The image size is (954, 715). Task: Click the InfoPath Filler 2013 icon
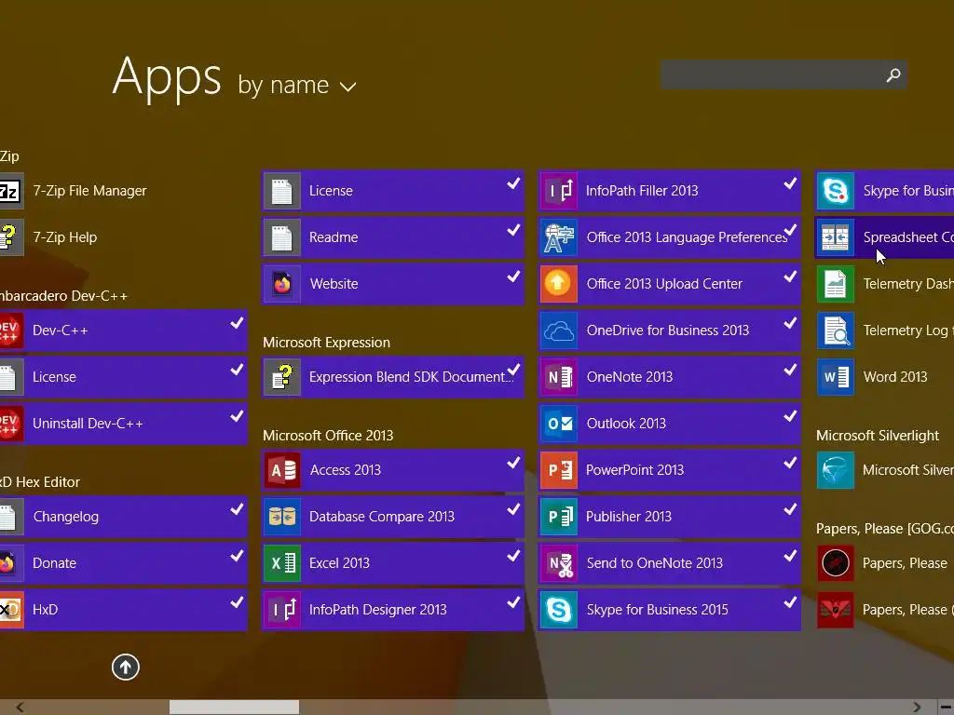point(559,191)
